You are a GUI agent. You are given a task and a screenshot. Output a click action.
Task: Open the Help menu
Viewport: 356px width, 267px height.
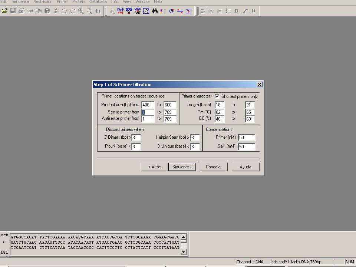[x=158, y=2]
